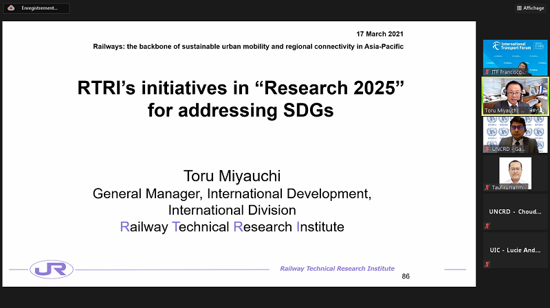Select the Toru Miyauchi video thumbnail
This screenshot has width=550, height=308.
click(515, 96)
